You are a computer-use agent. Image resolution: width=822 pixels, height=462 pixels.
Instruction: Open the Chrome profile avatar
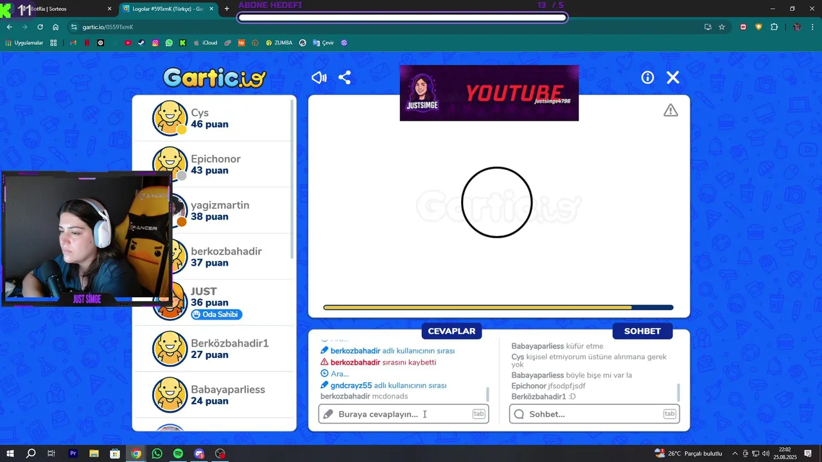point(797,27)
